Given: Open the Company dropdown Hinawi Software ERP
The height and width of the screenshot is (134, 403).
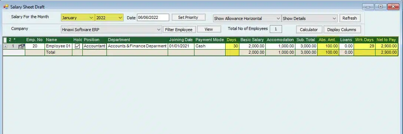Looking at the screenshot, I should [111, 30].
